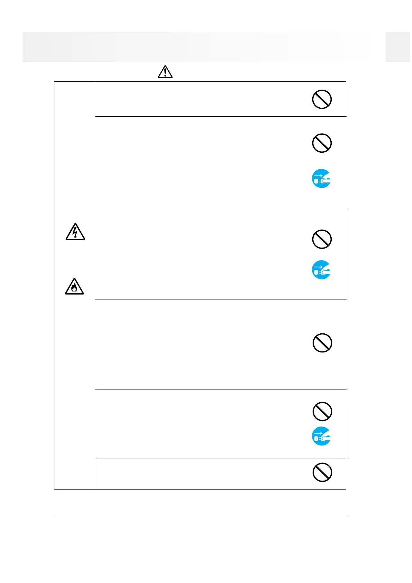Select the prohibition symbol in the fifth table row
The width and height of the screenshot is (412, 583).
(322, 411)
